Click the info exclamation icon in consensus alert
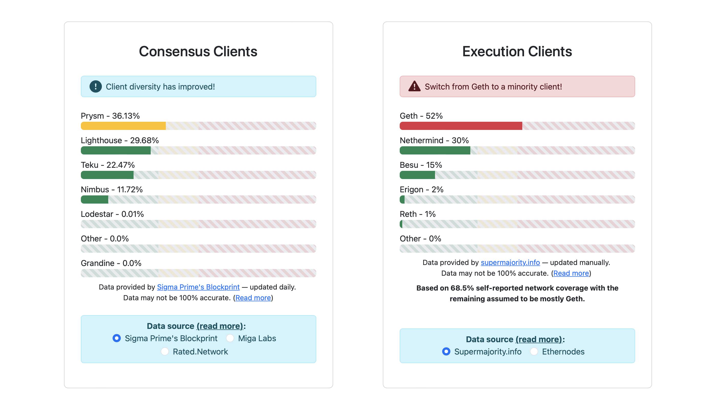The height and width of the screenshot is (400, 717). [x=95, y=86]
